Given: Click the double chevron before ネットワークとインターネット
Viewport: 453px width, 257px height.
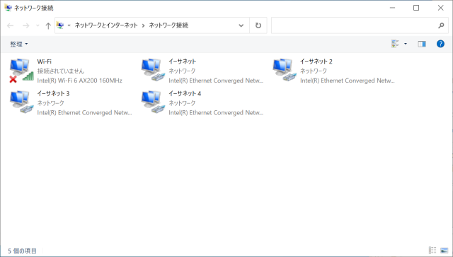Looking at the screenshot, I should [x=69, y=25].
